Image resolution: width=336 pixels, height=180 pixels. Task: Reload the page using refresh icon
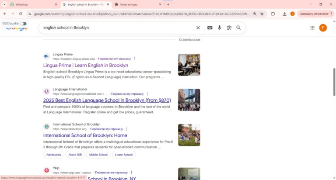click(x=20, y=14)
